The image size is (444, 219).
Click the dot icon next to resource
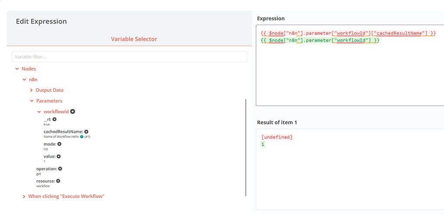click(58, 181)
